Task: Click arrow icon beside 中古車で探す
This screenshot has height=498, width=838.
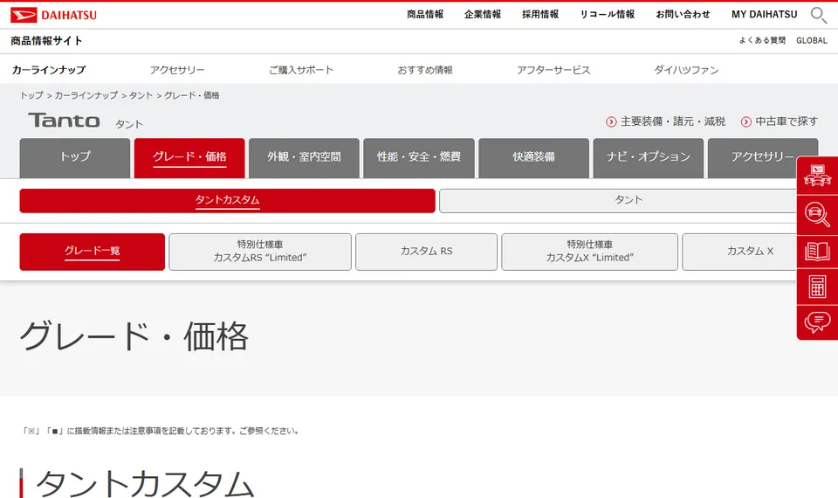Action: click(746, 122)
